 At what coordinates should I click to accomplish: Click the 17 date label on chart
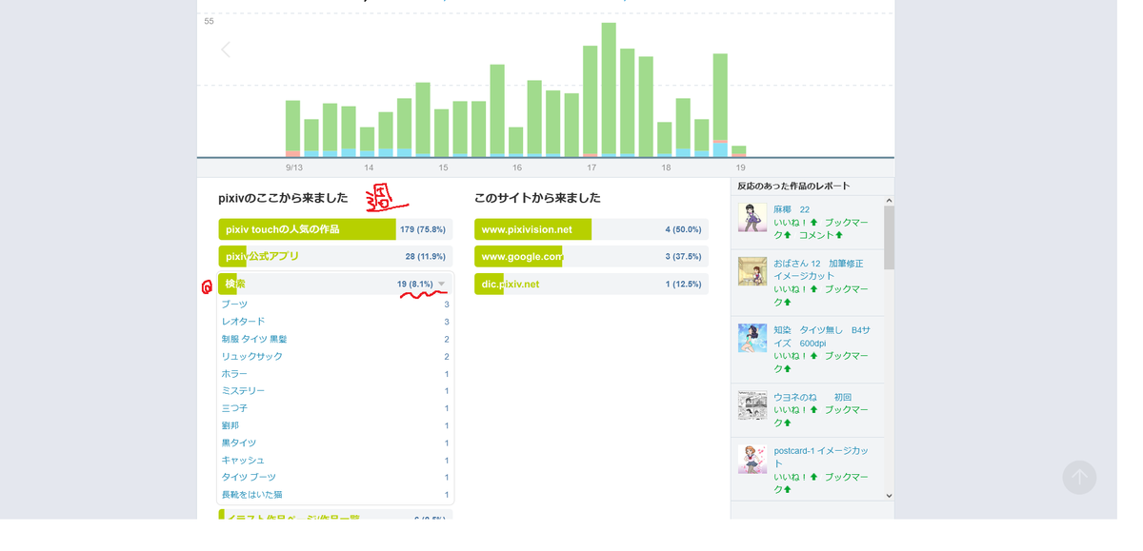pos(592,167)
